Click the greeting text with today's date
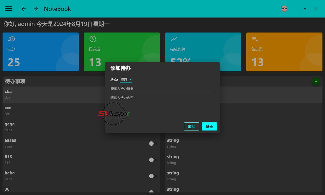Image resolution: width=325 pixels, height=195 pixels. [57, 24]
